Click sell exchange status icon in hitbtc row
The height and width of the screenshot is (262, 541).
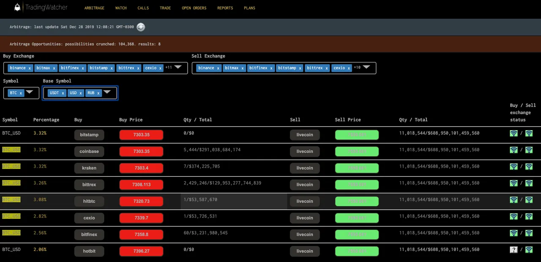529,200
